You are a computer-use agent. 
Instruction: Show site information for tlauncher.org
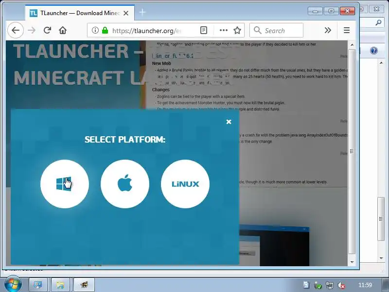pos(95,30)
